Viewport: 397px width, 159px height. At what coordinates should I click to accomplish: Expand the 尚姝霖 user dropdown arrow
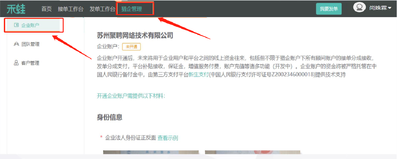[x=390, y=8]
